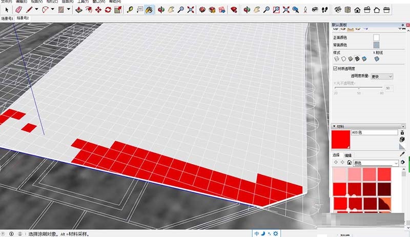Click the eyedropper sample paint icon
This screenshot has width=410, height=237.
click(402, 154)
